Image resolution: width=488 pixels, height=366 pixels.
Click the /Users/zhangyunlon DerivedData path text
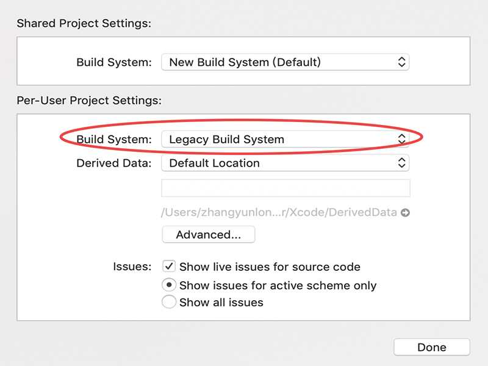pos(279,213)
